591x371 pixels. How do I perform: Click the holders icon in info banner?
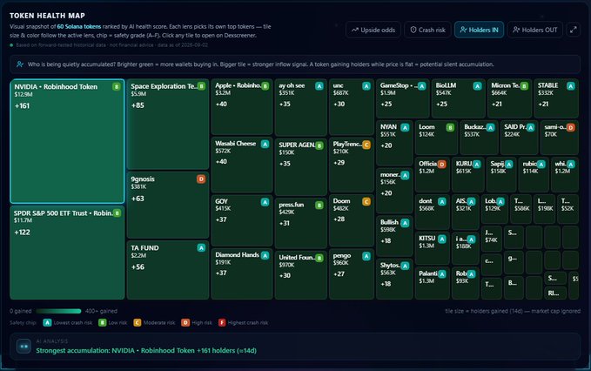tap(20, 64)
